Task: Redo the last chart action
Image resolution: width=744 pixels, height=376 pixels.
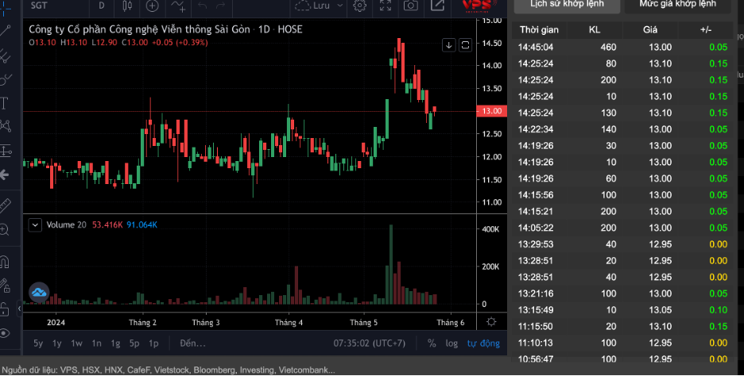Action: point(221,6)
